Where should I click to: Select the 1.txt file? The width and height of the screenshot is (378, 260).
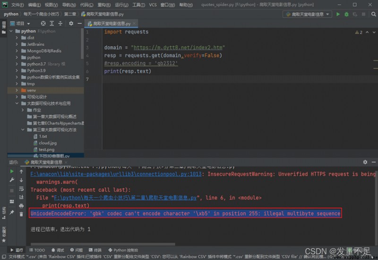pyautogui.click(x=43, y=136)
